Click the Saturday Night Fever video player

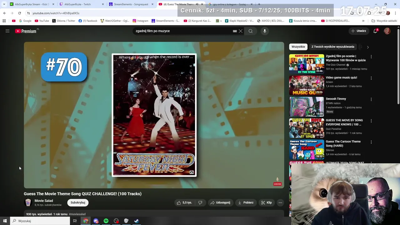pyautogui.click(x=154, y=115)
